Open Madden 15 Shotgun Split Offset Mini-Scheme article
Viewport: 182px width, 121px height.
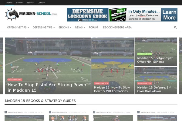tap(155, 60)
